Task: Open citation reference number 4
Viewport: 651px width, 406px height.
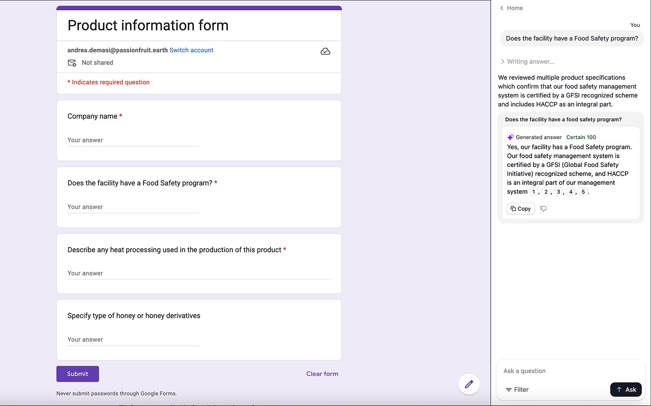Action: tap(571, 192)
